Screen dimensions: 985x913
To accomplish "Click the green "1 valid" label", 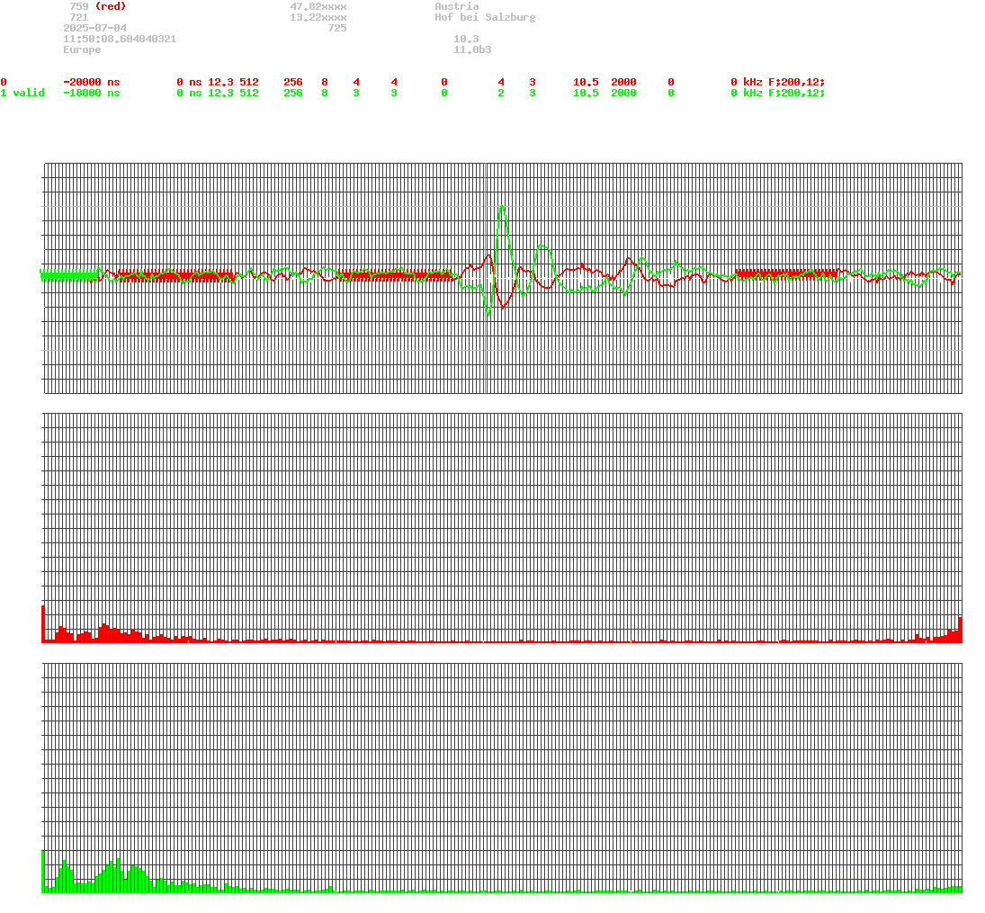I will pos(22,93).
